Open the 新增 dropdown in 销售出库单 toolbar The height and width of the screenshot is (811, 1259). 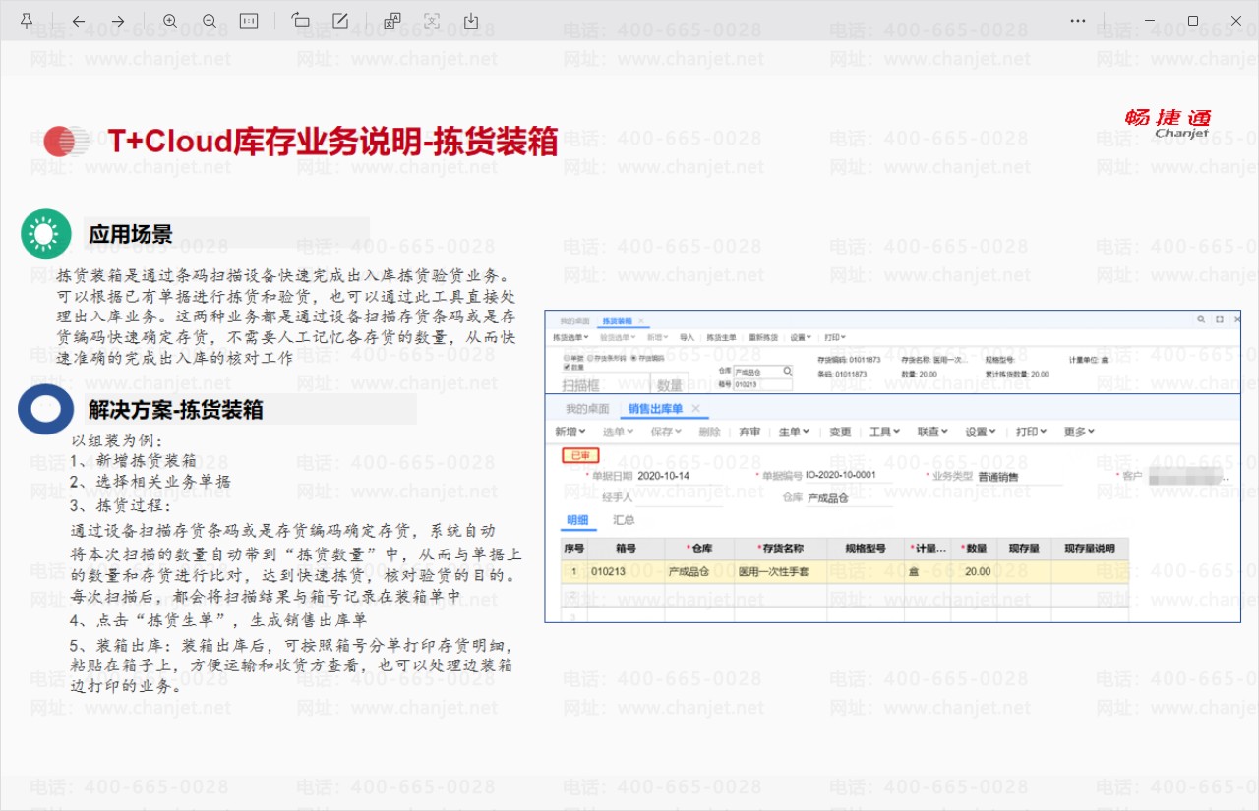[x=571, y=432]
